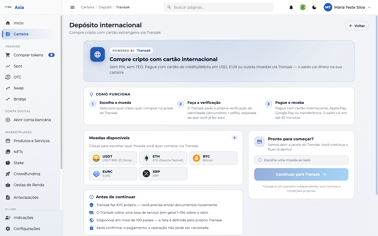
Task: Click the Configurações gear icon
Action: tap(8, 229)
